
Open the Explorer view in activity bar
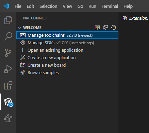pos(8,20)
